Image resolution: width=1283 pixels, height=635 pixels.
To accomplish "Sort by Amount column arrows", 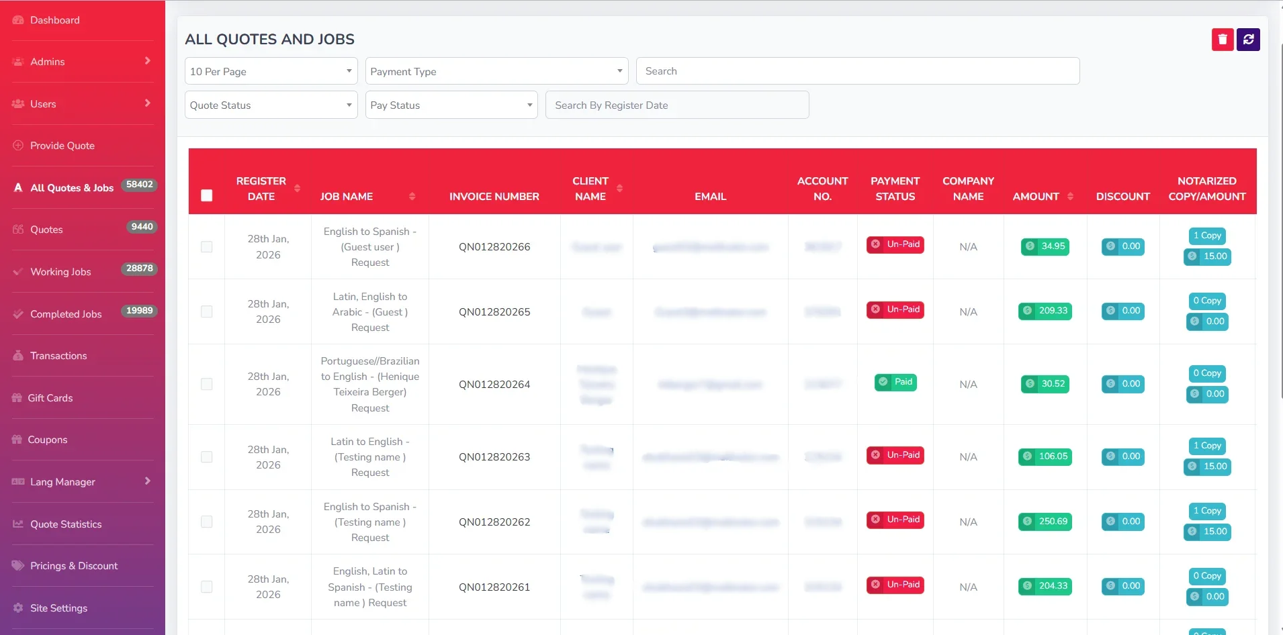I will click(x=1070, y=197).
